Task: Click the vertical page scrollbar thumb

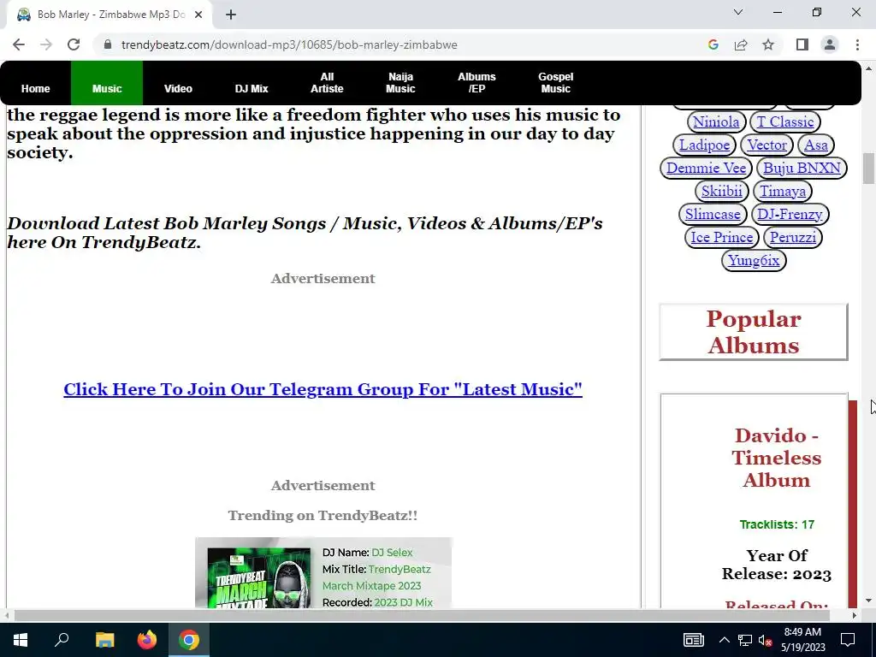Action: (x=868, y=168)
